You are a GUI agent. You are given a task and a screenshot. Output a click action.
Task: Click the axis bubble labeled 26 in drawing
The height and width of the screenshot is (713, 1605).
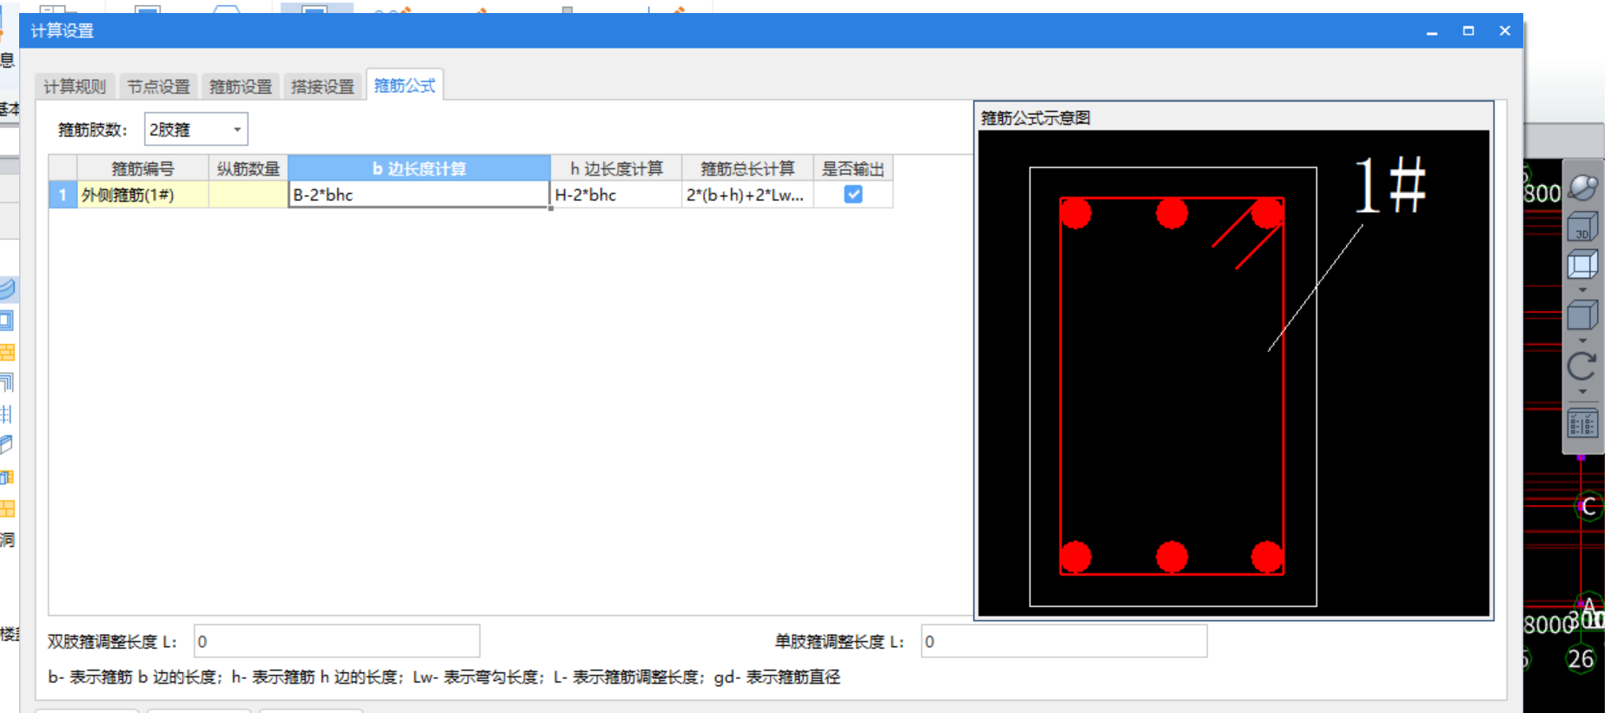[1581, 659]
